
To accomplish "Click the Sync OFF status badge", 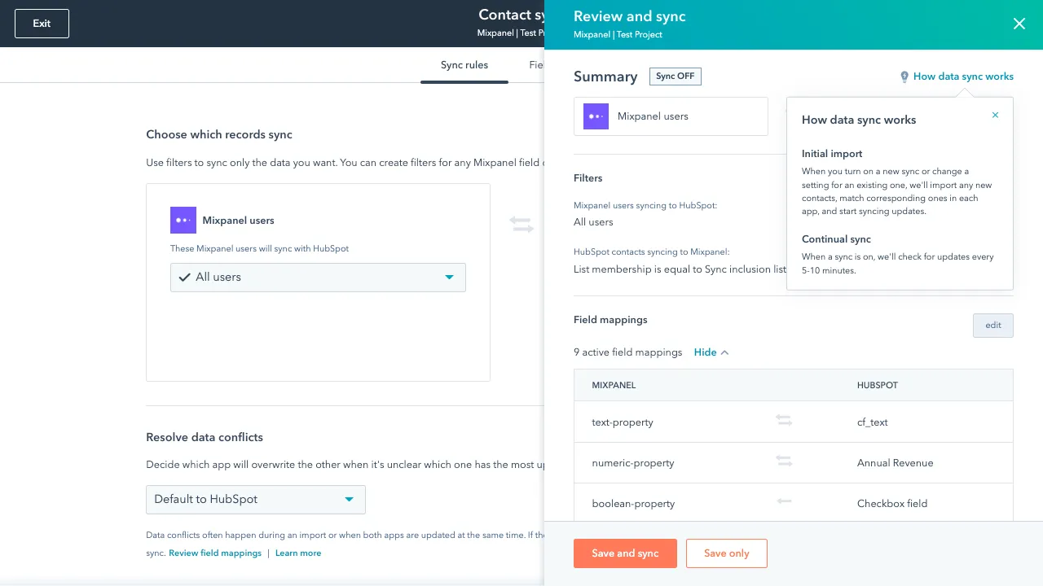I will 675,76.
